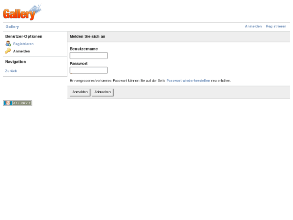Click the Passwort field label

tap(79, 63)
